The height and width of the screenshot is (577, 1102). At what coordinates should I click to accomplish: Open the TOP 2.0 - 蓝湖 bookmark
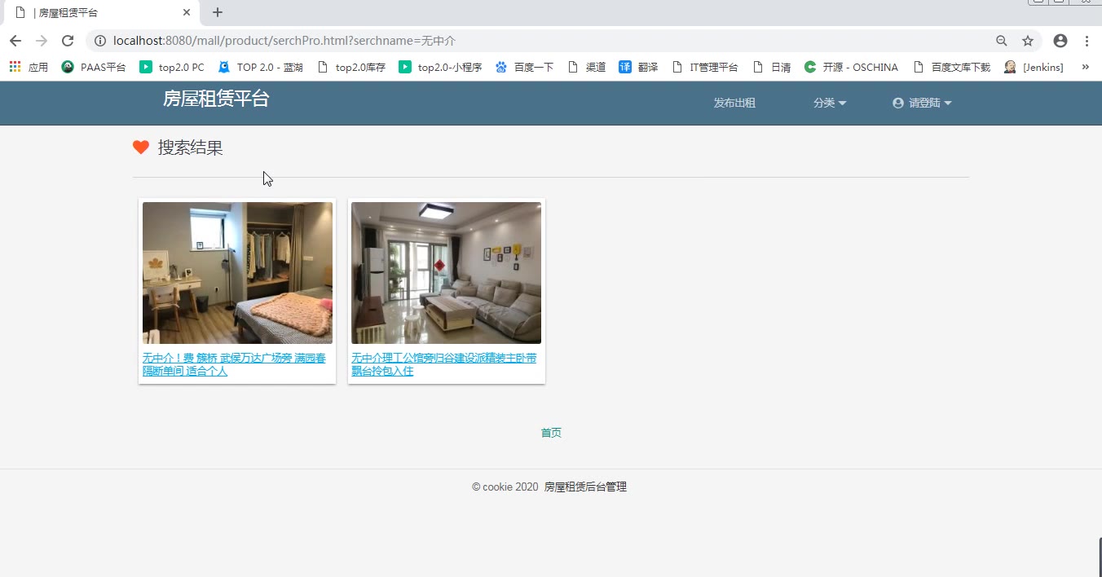pos(261,67)
